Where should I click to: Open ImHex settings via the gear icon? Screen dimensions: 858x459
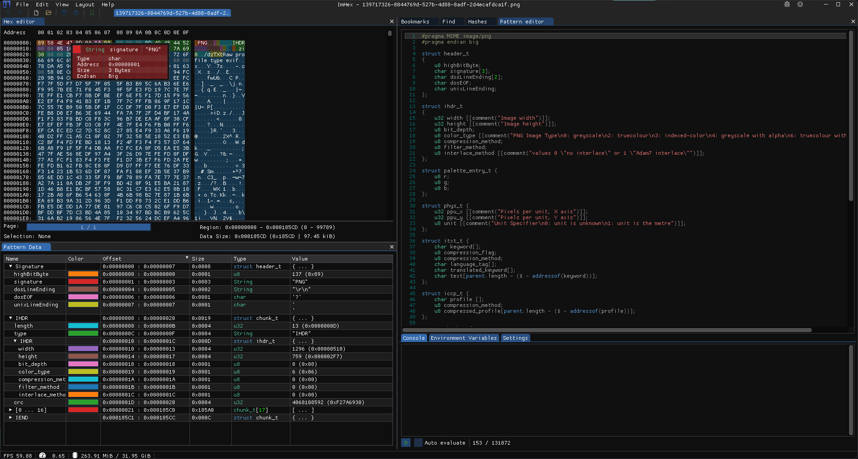(x=786, y=4)
